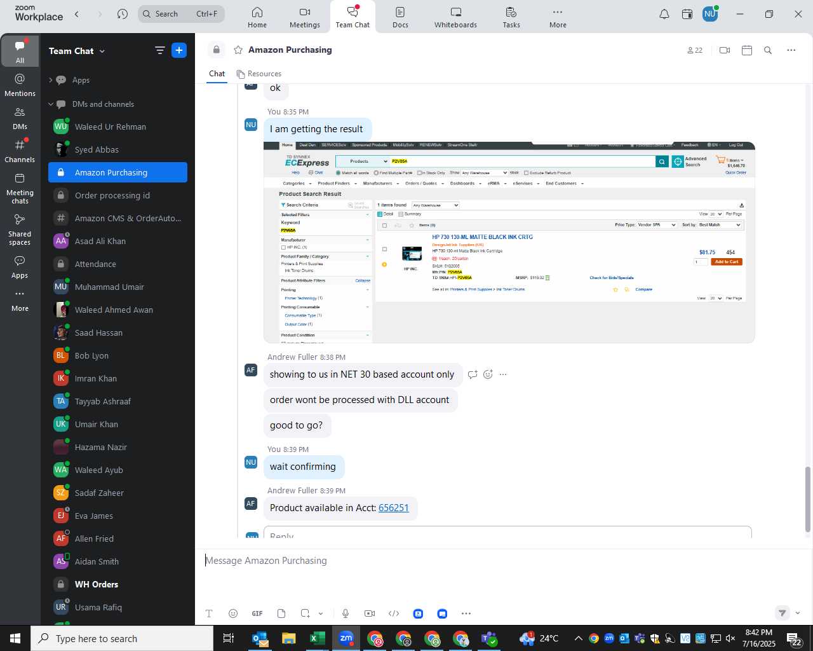This screenshot has width=813, height=651.
Task: Reply in thread to NET 30 message
Action: tap(473, 374)
